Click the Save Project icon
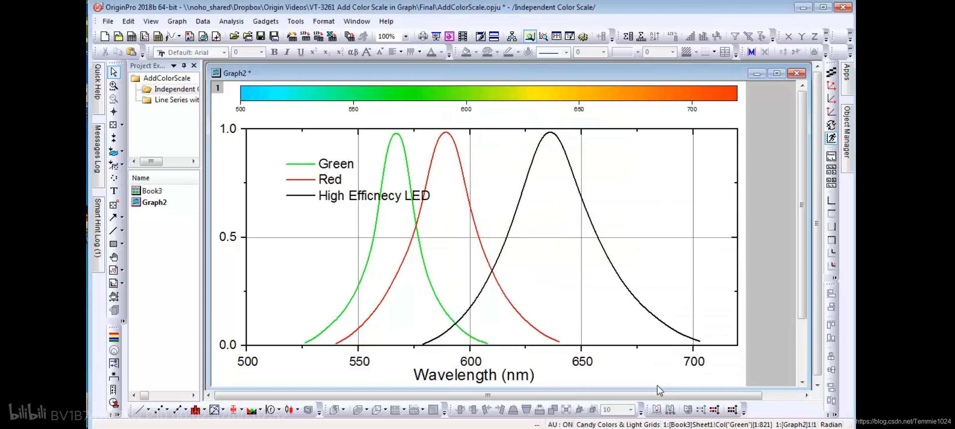Viewport: 955px width, 429px height. pos(261,37)
